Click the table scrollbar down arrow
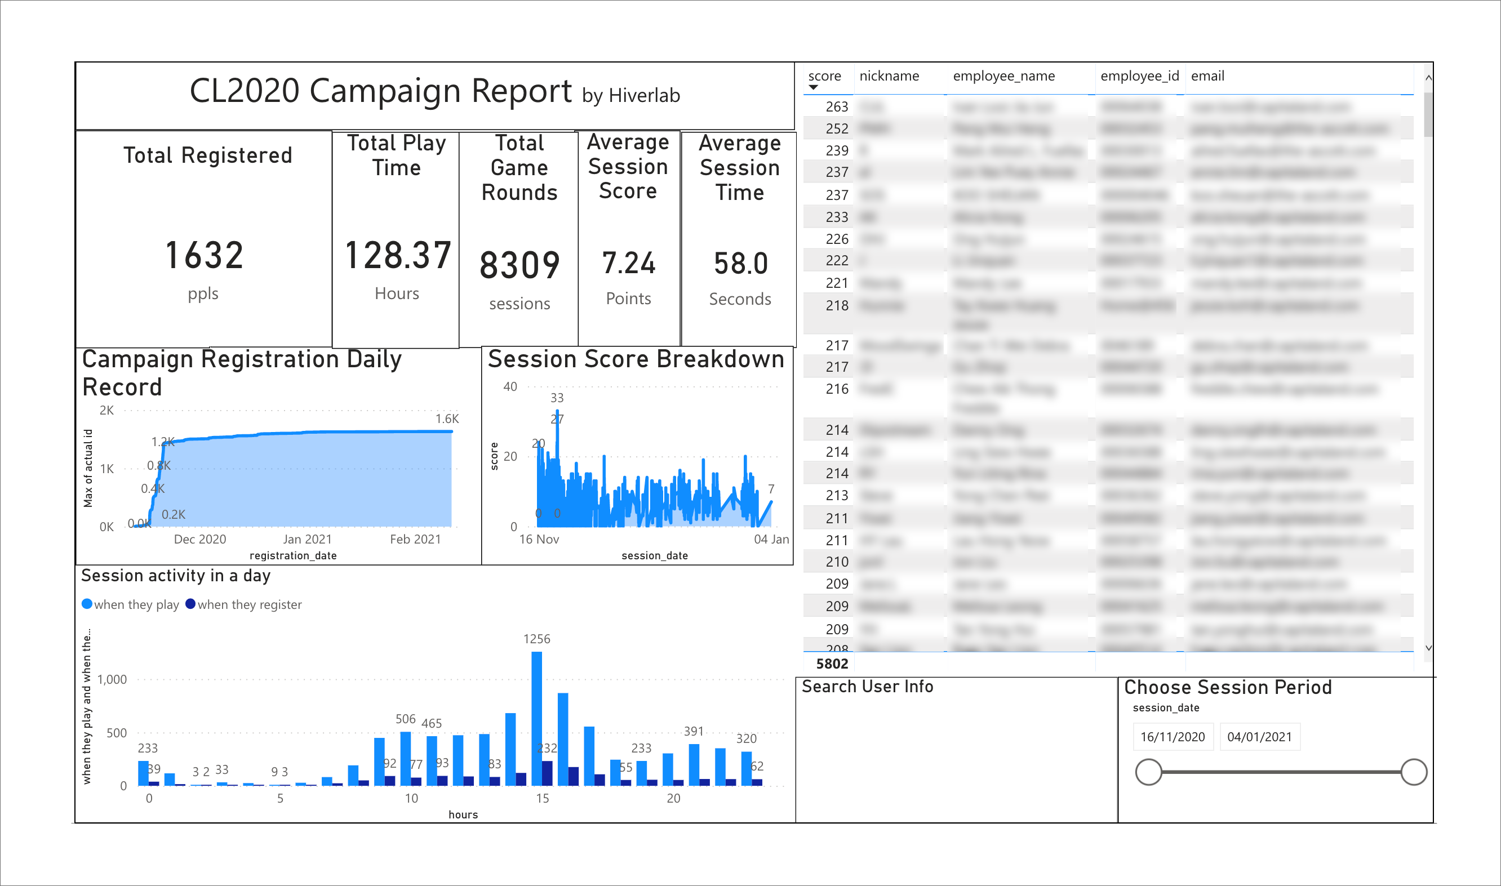The width and height of the screenshot is (1501, 886). (1428, 648)
